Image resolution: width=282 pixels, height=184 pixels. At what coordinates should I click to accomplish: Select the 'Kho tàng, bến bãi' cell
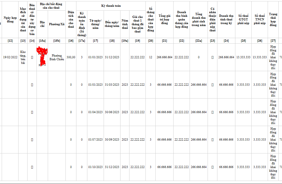(x=23, y=57)
